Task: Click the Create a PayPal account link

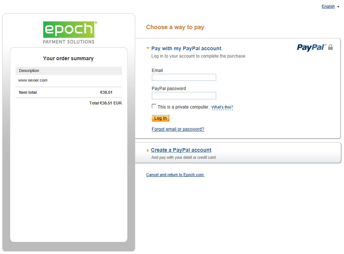Action: (x=181, y=150)
